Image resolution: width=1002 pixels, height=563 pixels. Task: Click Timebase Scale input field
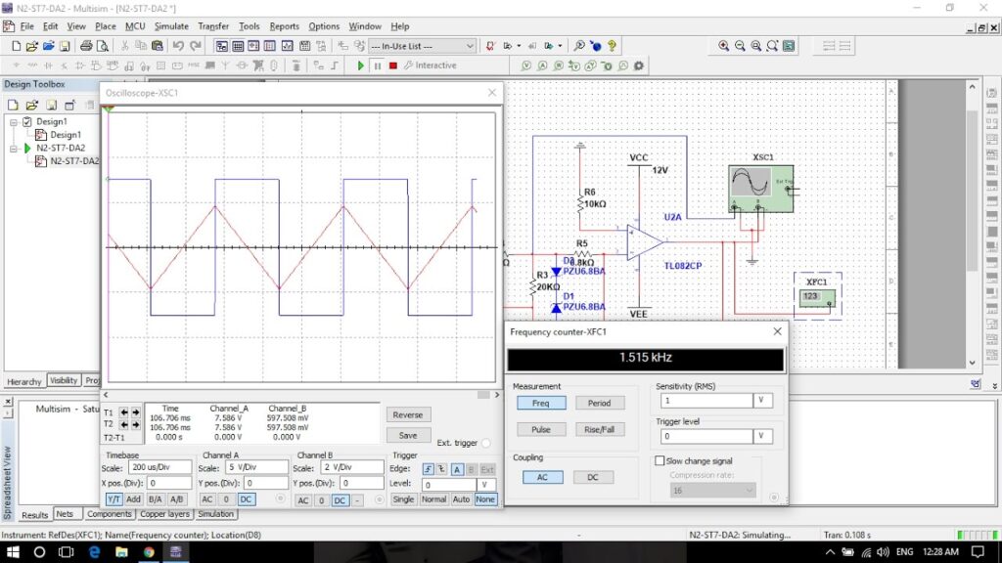click(159, 467)
